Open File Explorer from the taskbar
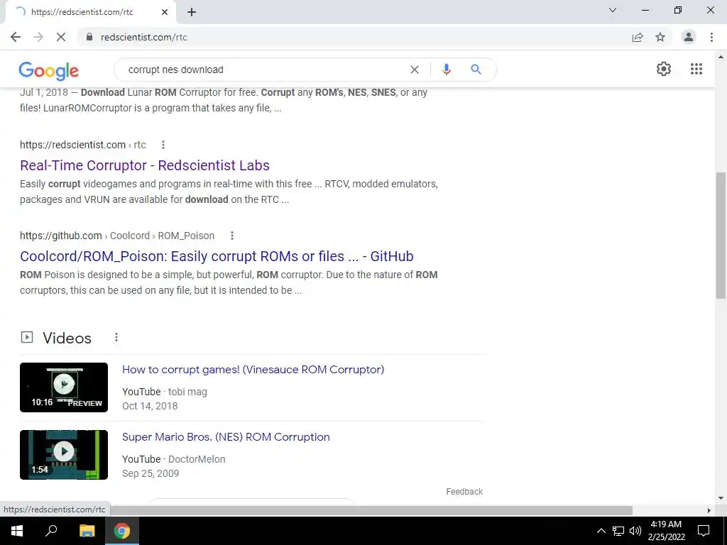The image size is (727, 545). click(x=87, y=531)
